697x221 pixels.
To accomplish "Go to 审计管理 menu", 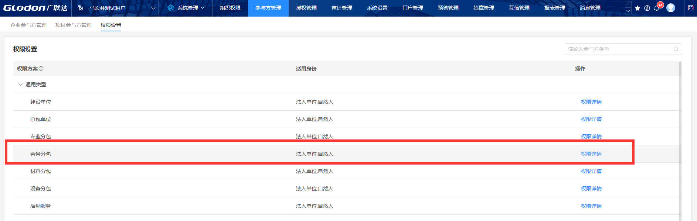I will click(342, 8).
